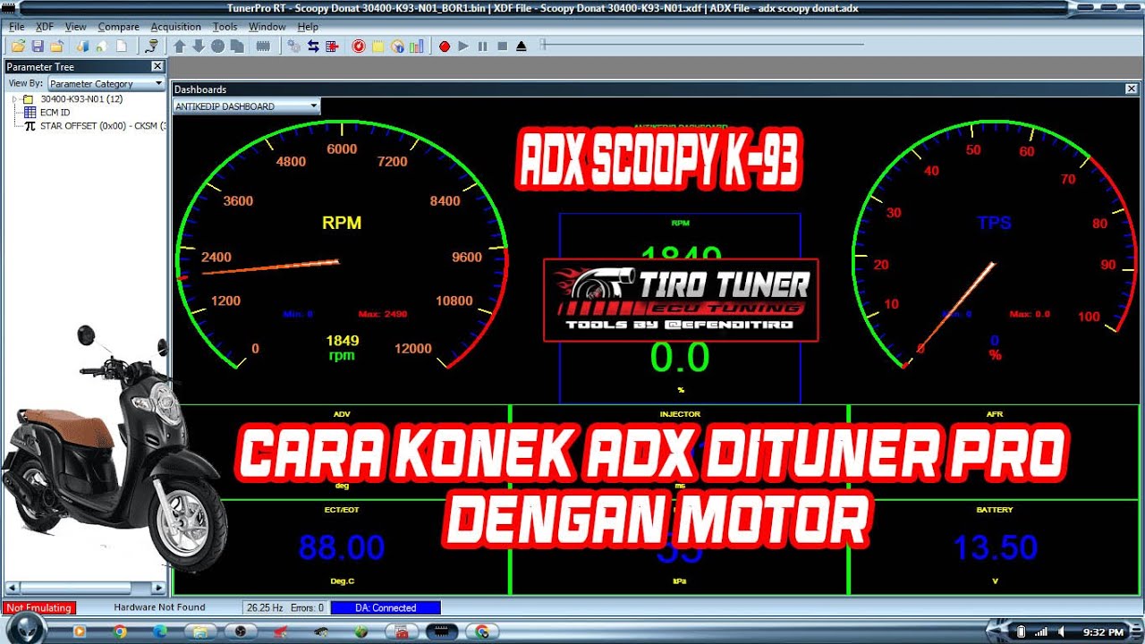Open the File menu
The width and height of the screenshot is (1145, 644).
tap(17, 27)
